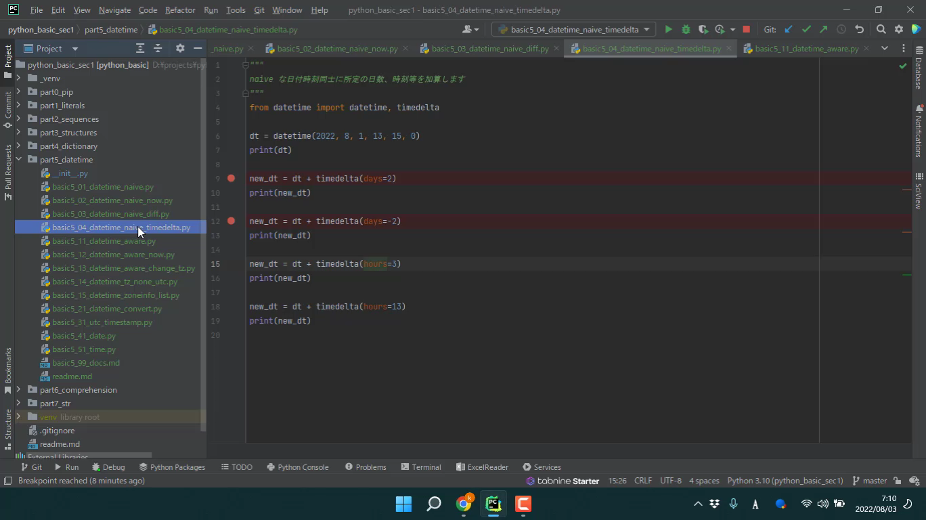Click the rollback undo arrow icon
Image resolution: width=926 pixels, height=520 pixels.
pos(859,30)
